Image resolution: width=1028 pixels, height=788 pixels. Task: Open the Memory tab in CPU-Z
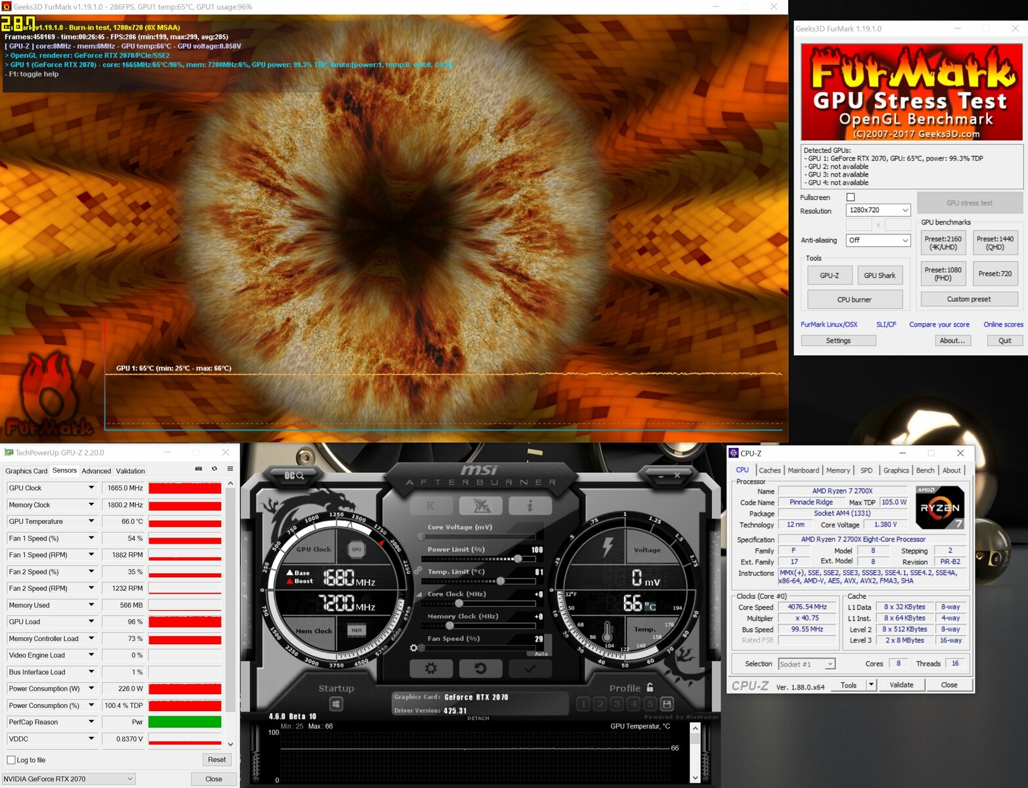click(x=838, y=470)
